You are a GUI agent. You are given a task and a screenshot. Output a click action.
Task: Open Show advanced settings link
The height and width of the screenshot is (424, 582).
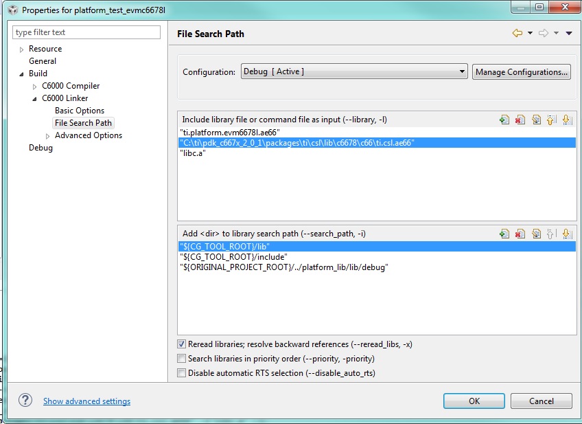pyautogui.click(x=86, y=401)
